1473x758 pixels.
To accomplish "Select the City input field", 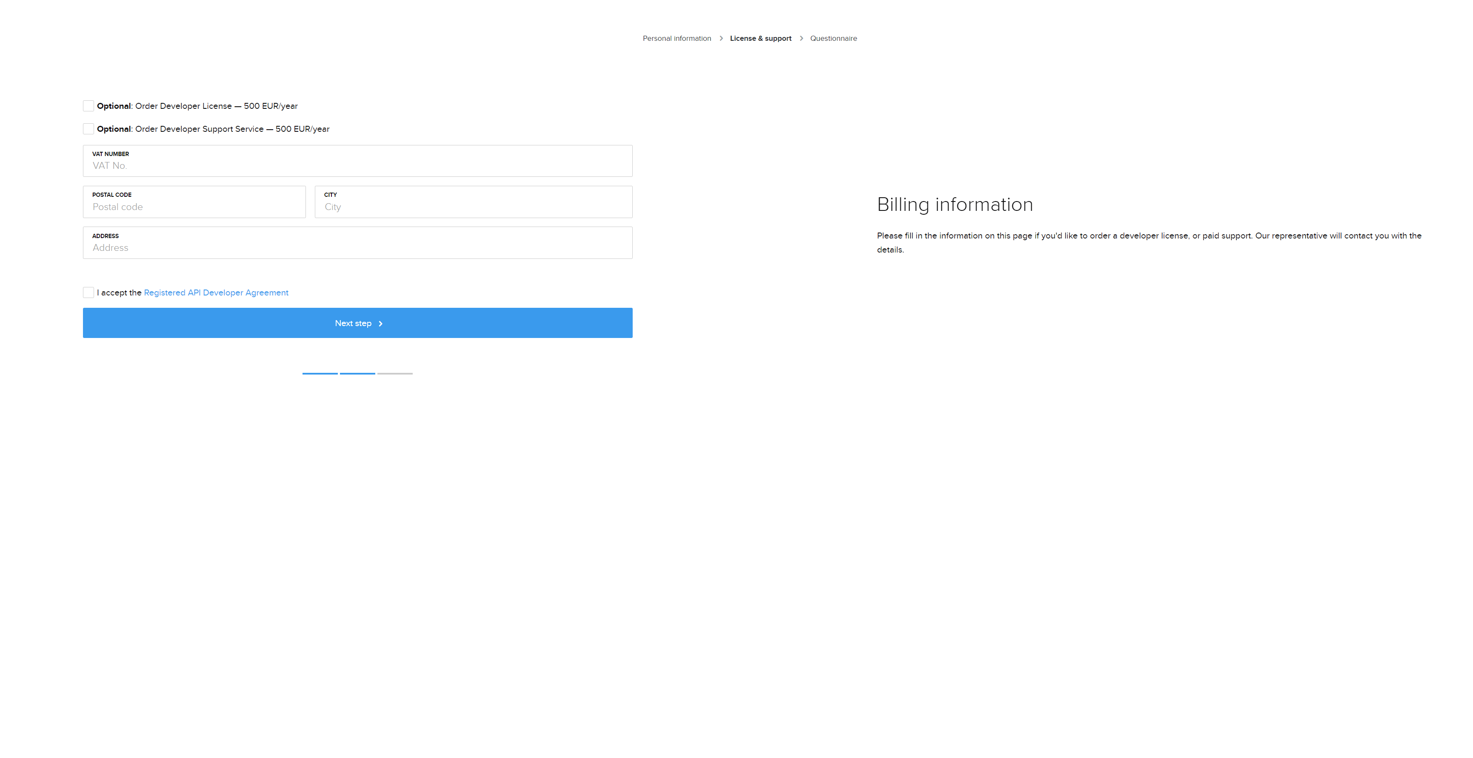I will 474,202.
